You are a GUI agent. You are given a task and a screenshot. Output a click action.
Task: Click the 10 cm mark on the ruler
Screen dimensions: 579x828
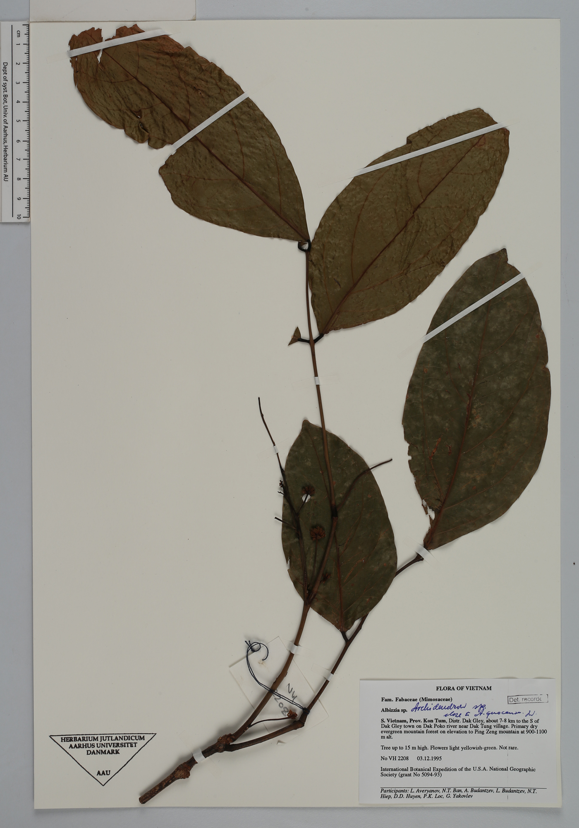click(19, 216)
